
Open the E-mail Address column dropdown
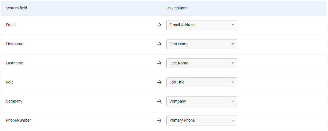(x=202, y=25)
